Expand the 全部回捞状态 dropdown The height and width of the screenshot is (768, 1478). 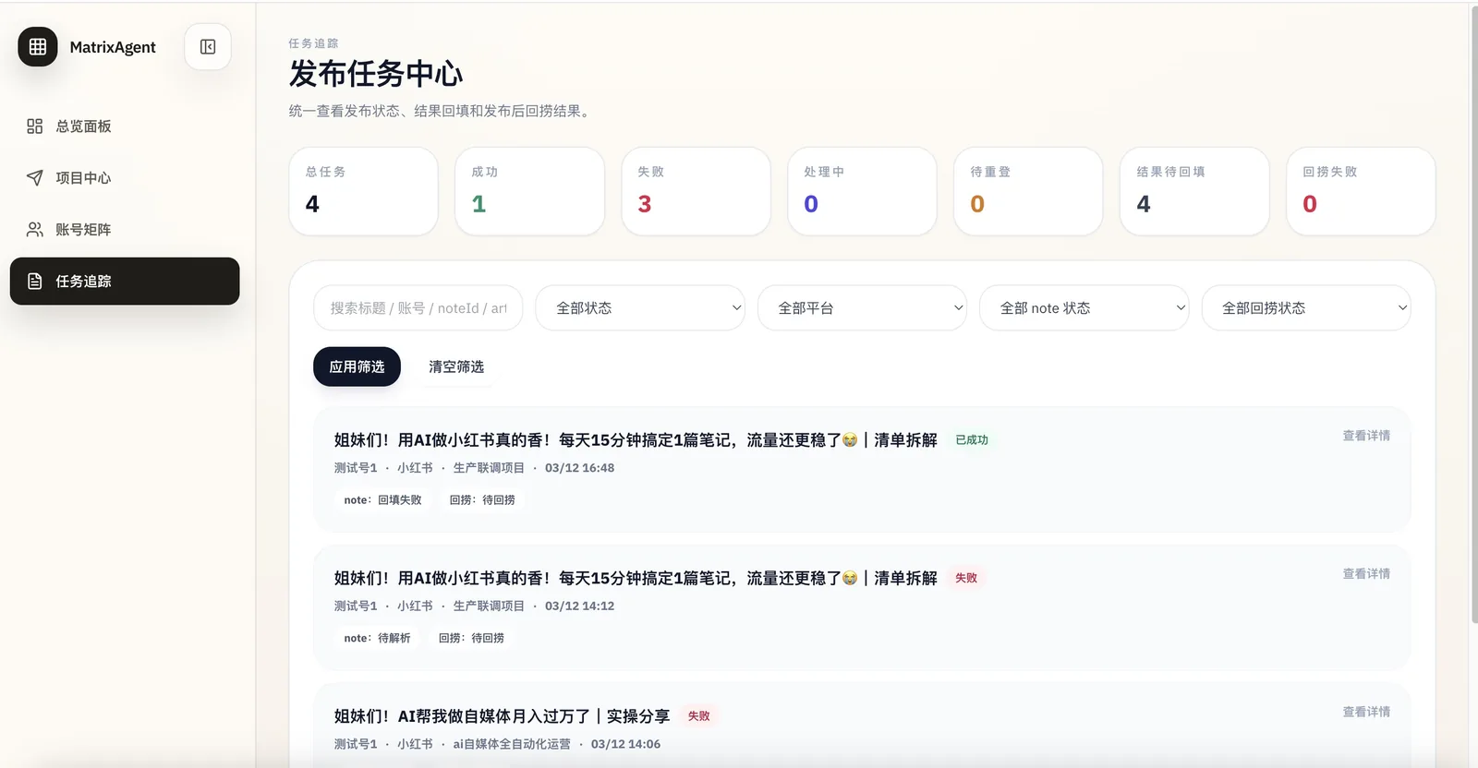click(1306, 308)
